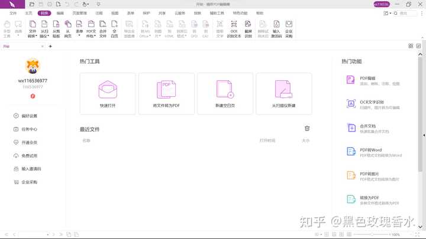Screen dimensions: 426x239
Task: Create PDF from web page (从网页)
Action: click(x=67, y=29)
